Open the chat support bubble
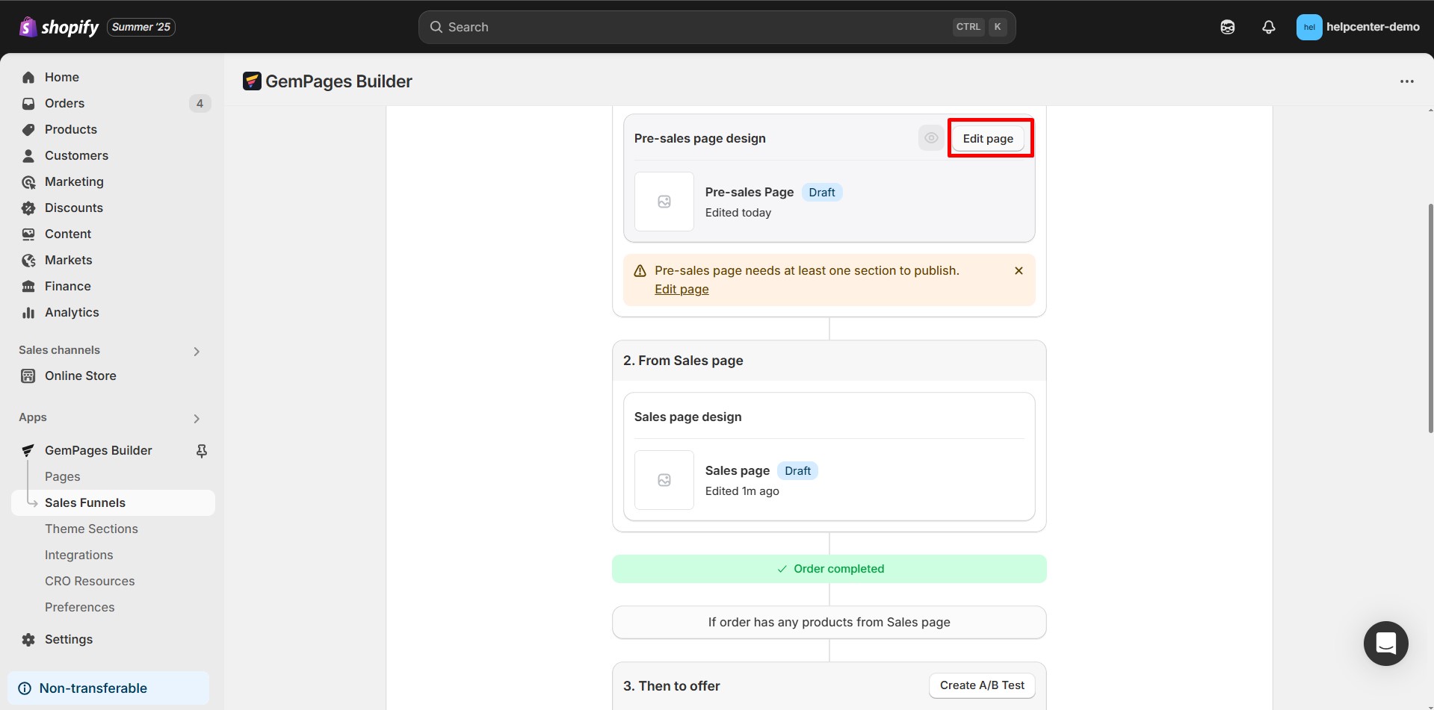This screenshot has height=710, width=1434. pos(1385,643)
